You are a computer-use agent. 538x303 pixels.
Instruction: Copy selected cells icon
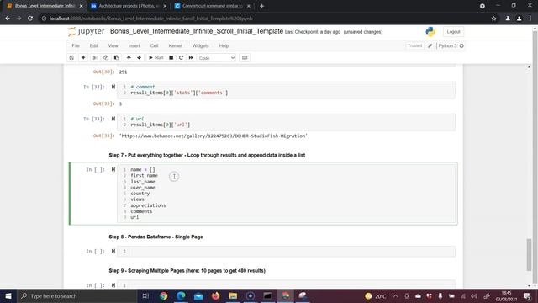click(x=106, y=58)
